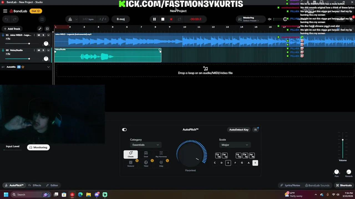Mute the Juice WRLD track

tap(39, 35)
